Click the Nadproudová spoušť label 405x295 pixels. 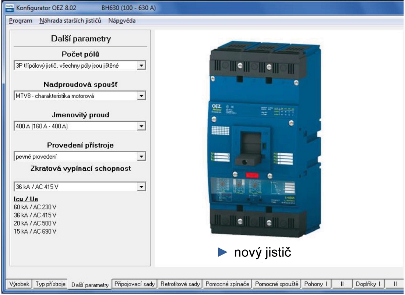point(80,84)
